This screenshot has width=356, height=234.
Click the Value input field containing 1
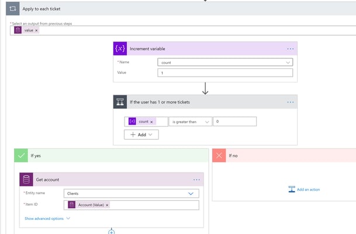pos(225,73)
